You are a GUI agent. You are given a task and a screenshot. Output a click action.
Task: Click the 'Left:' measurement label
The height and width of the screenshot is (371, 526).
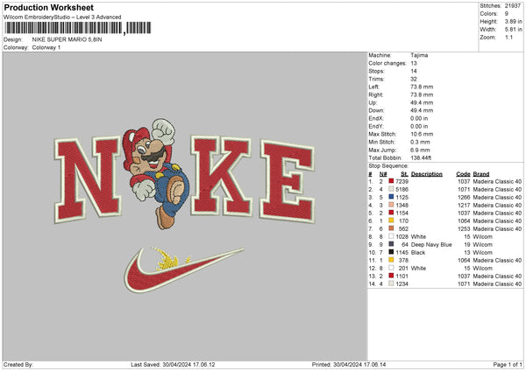click(x=374, y=87)
